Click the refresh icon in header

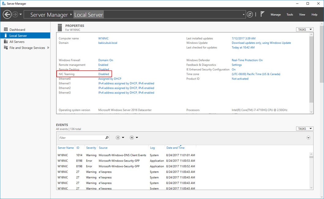pyautogui.click(x=250, y=14)
